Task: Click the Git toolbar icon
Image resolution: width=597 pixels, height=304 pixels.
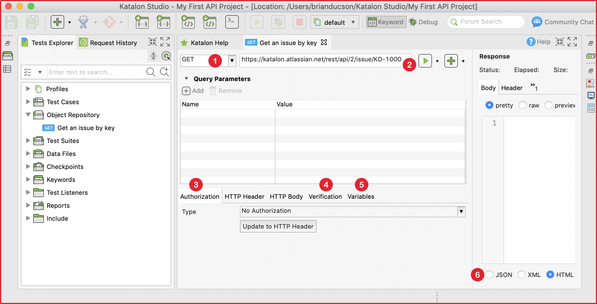Action: point(109,22)
